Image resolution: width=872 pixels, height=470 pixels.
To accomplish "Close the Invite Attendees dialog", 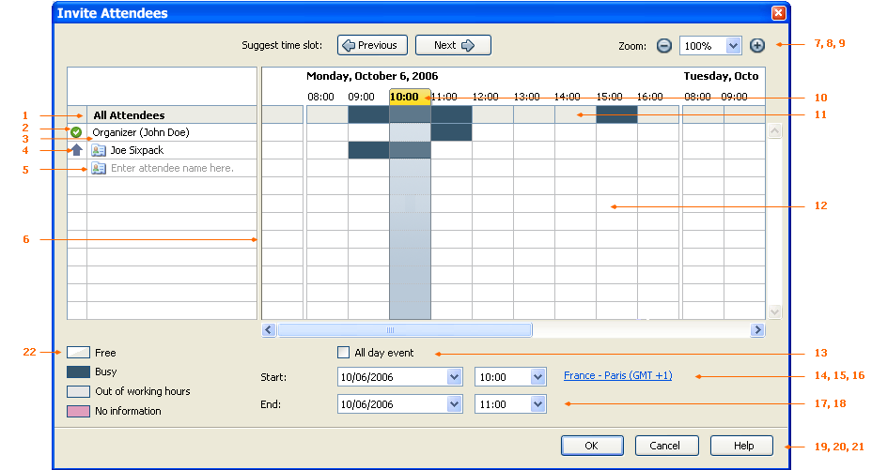I will tap(779, 13).
